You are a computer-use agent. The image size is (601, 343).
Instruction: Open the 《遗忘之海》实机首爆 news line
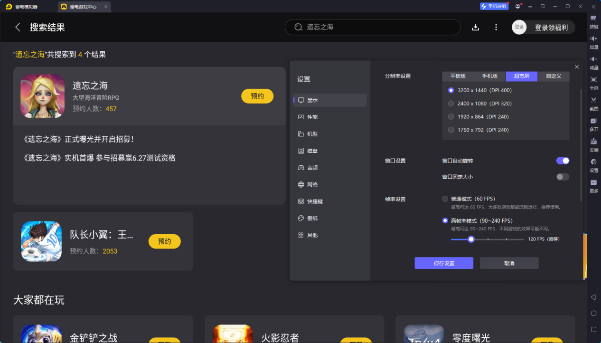[x=99, y=158]
